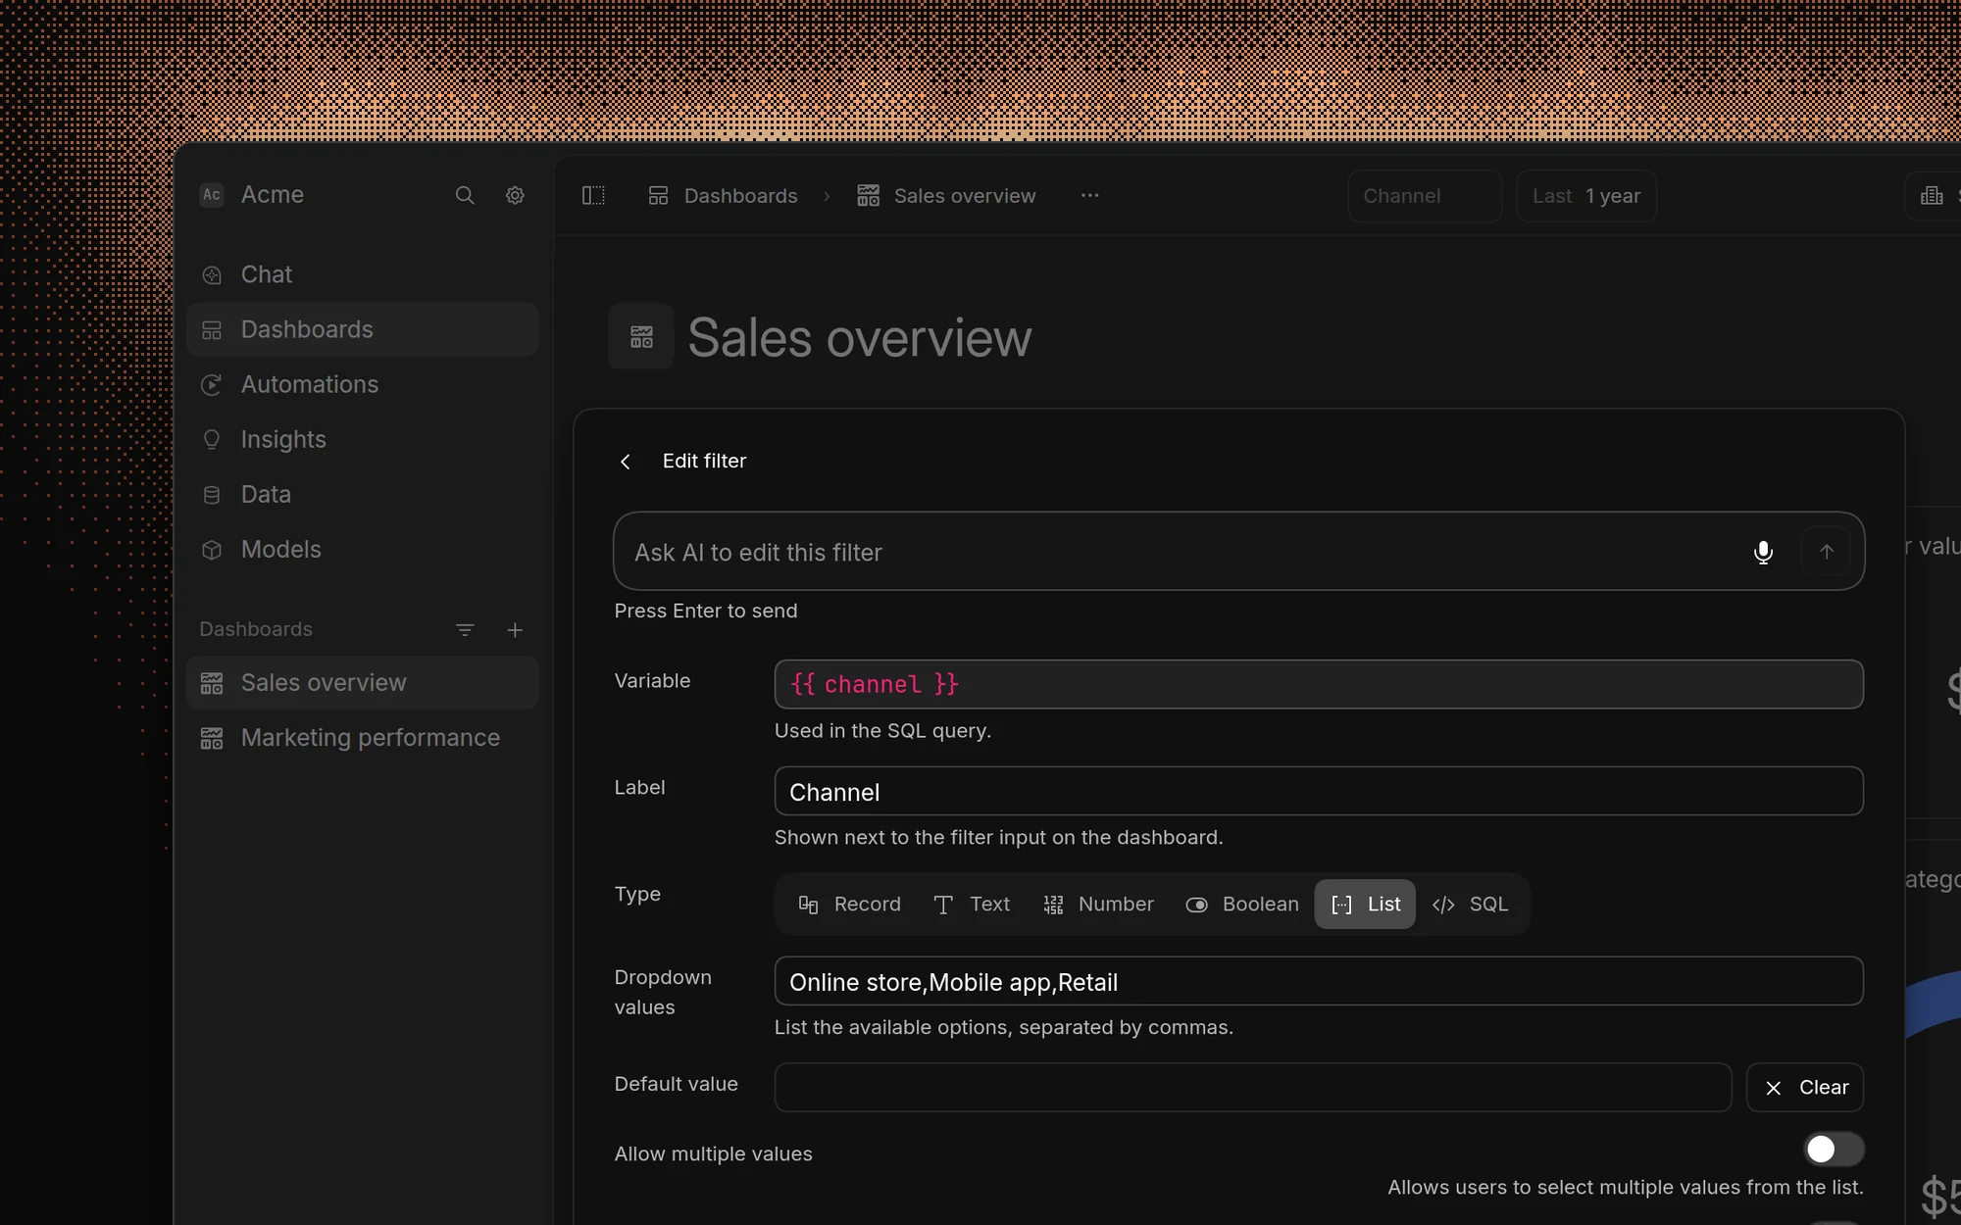Screen dimensions: 1961x1225
Task: Select the Record filter type
Action: 849,905
